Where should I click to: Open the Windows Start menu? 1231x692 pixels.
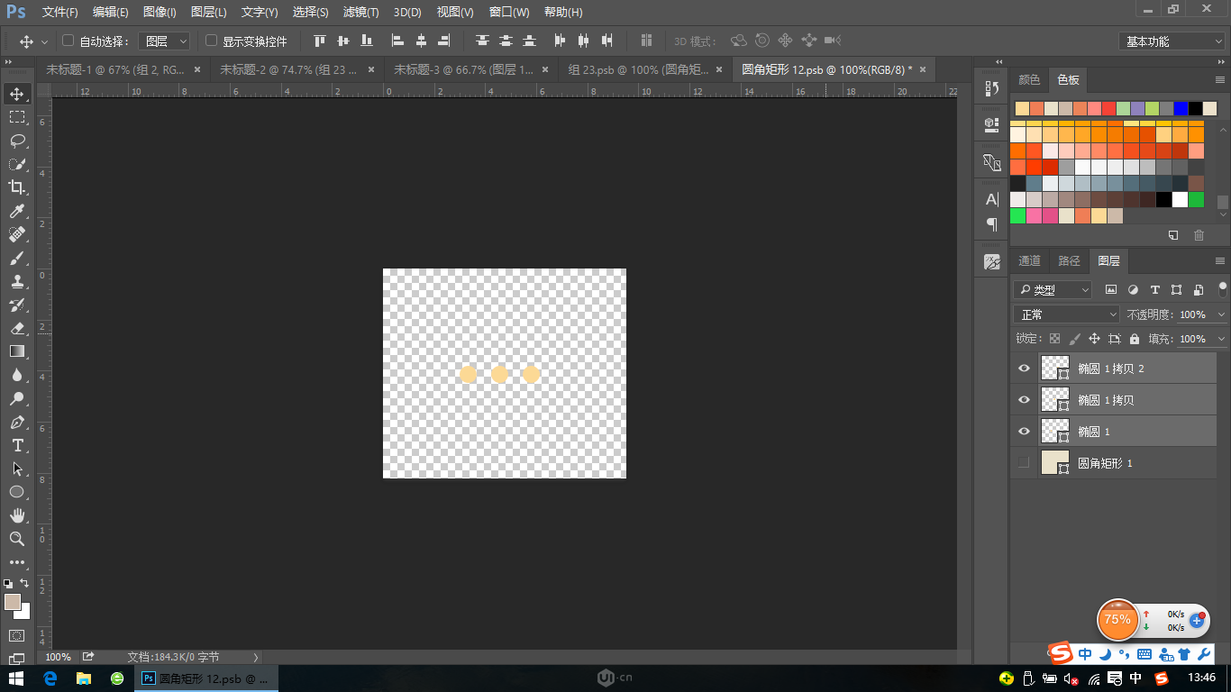(16, 678)
